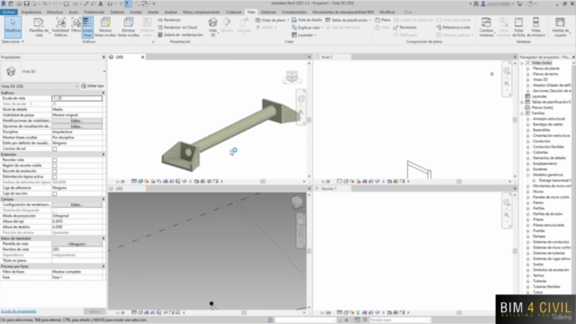Switch to Complementos ribbon tab
This screenshot has height=324, width=576.
point(294,12)
